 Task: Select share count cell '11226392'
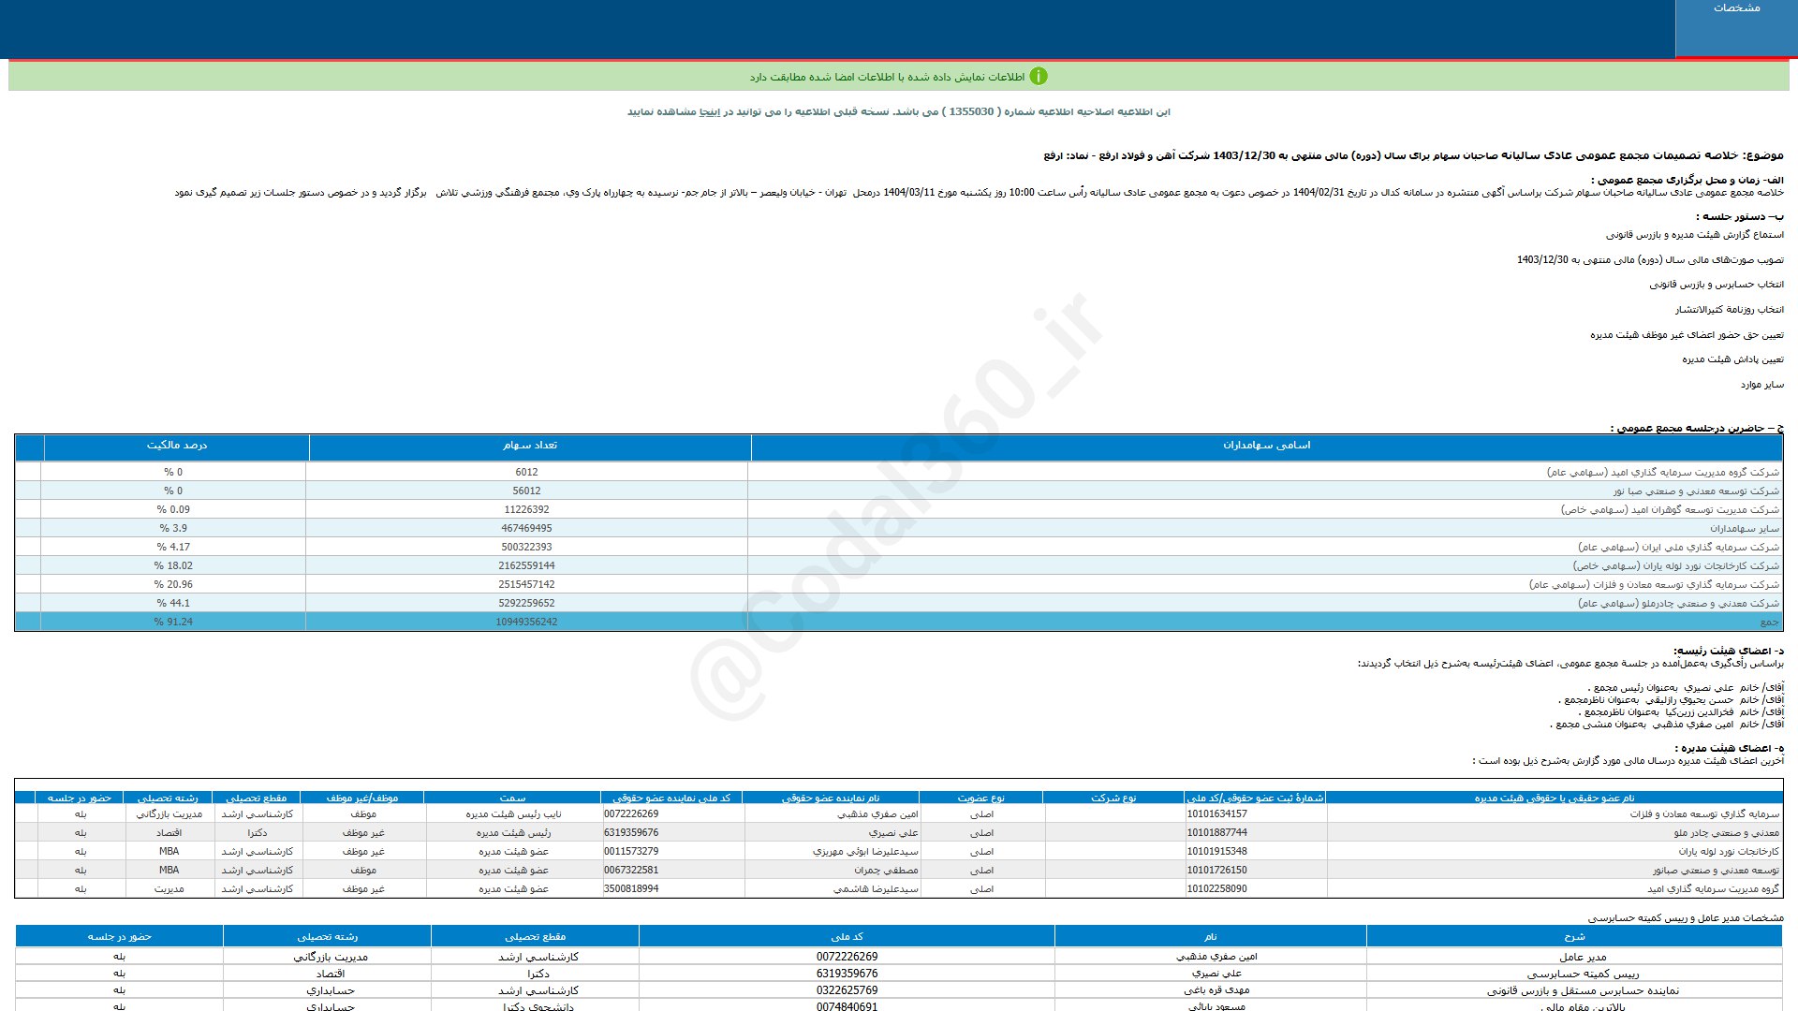pyautogui.click(x=526, y=510)
